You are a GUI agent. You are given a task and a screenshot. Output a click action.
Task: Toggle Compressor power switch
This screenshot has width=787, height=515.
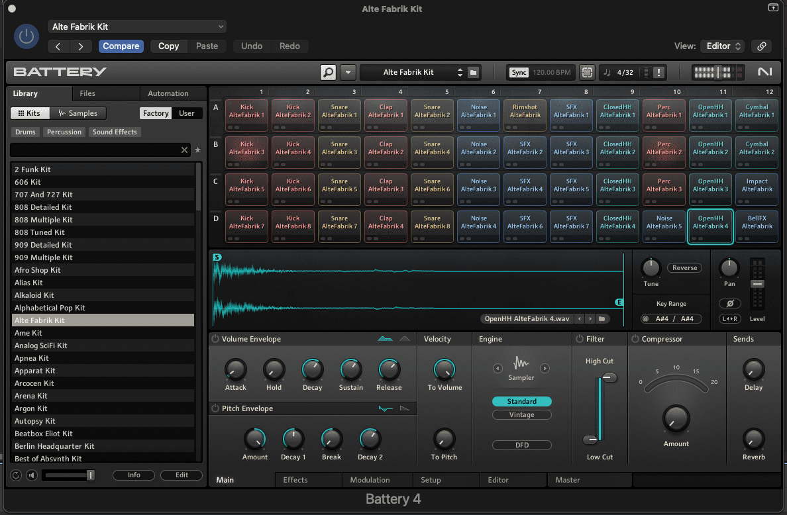[635, 339]
